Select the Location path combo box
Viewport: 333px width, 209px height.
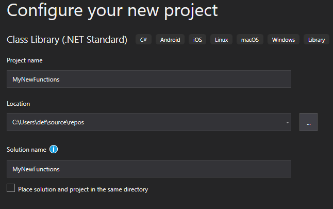(x=149, y=122)
